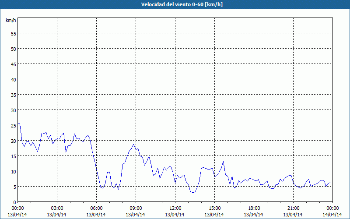Click the 06:00 time axis label
This screenshot has height=219, width=350.
(x=96, y=208)
